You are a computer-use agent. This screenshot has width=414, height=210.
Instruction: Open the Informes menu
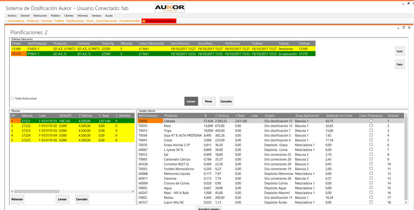[x=82, y=16]
